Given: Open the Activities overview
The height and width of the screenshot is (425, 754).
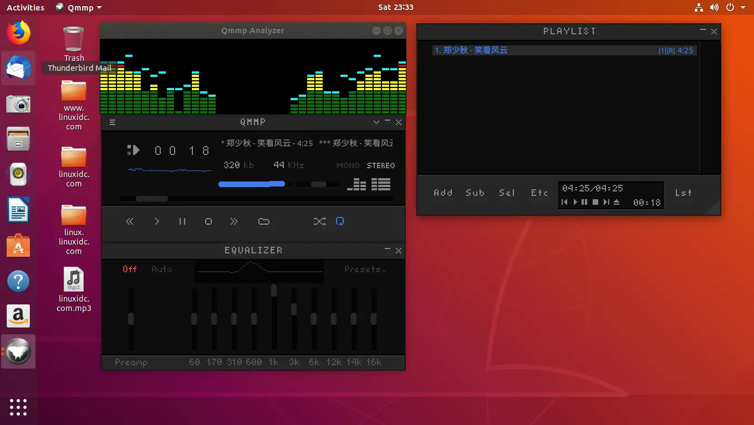Looking at the screenshot, I should point(26,7).
